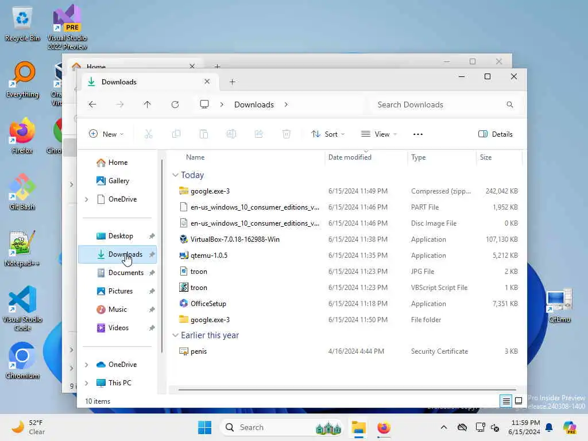Open Everything search desktop icon
The image size is (588, 441).
[22, 80]
